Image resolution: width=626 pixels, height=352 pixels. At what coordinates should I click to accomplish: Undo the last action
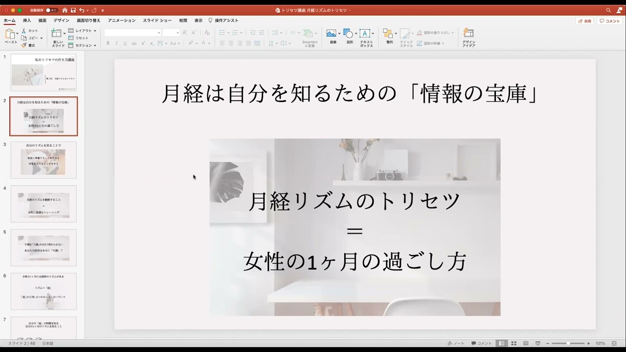point(82,10)
